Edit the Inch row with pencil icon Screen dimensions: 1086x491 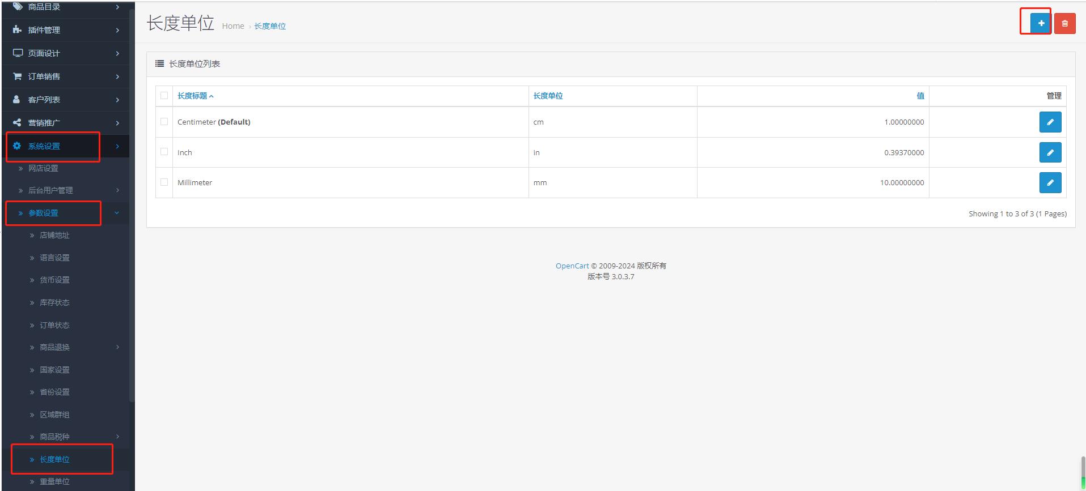[1050, 152]
